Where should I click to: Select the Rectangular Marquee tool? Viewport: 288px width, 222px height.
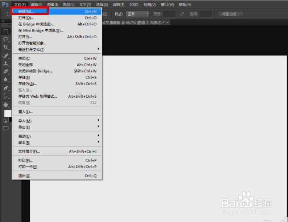click(6, 32)
